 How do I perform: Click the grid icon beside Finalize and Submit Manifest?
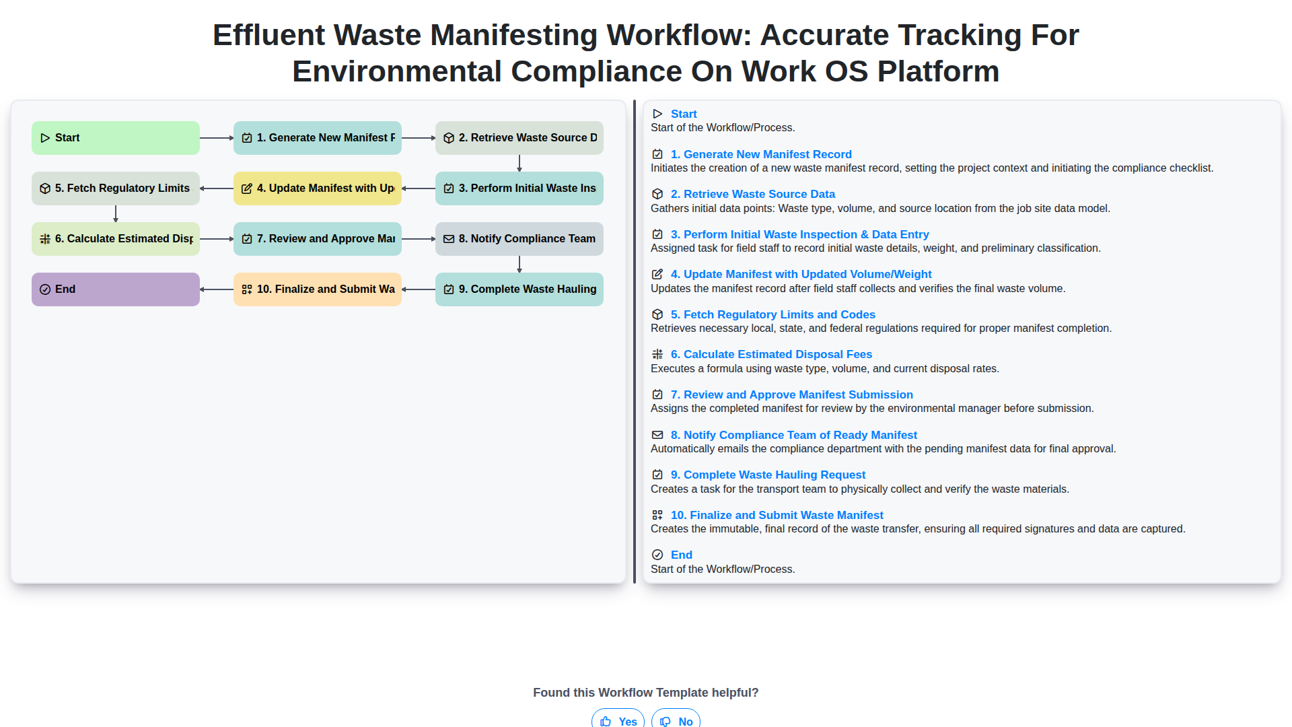pos(657,515)
